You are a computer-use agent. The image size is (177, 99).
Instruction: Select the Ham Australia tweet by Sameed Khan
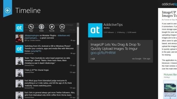46,61
